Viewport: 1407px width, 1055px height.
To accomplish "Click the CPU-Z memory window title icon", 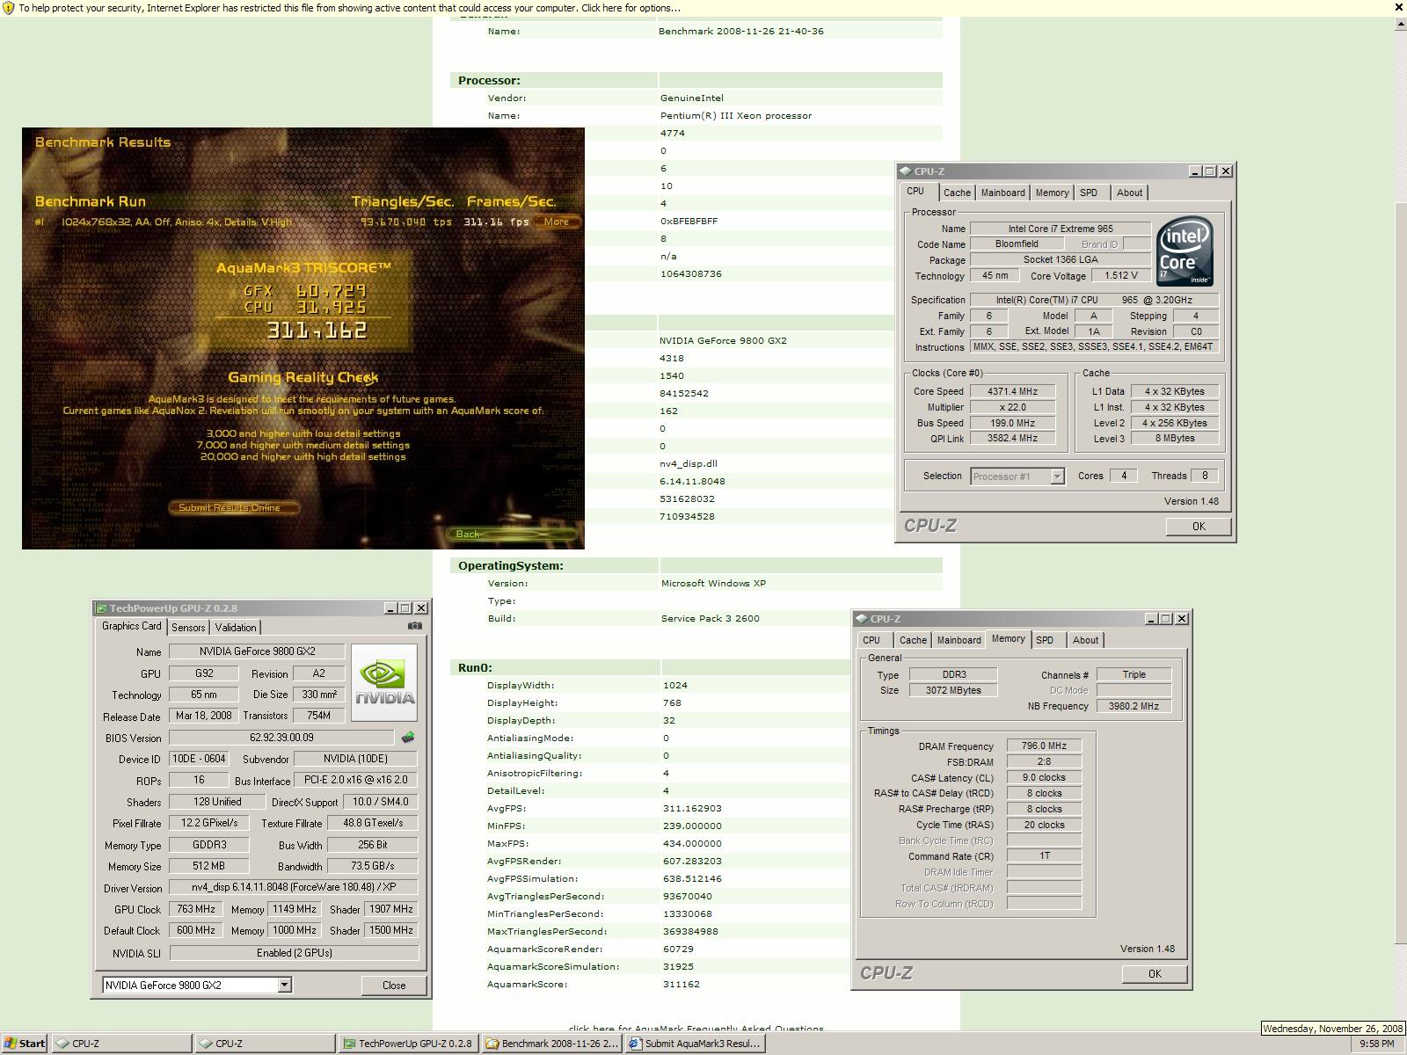I will pos(861,619).
